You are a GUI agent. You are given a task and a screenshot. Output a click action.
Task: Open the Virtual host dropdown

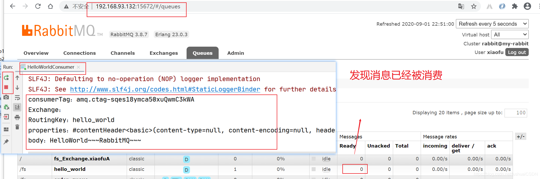click(x=510, y=35)
